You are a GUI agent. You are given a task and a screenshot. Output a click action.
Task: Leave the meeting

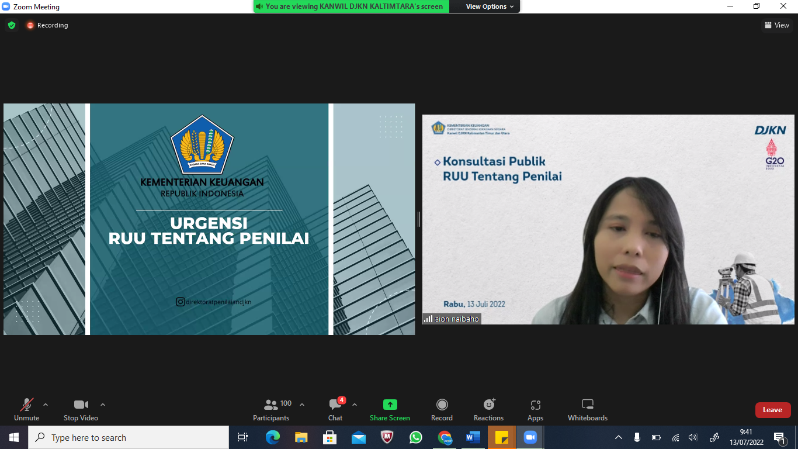click(772, 410)
